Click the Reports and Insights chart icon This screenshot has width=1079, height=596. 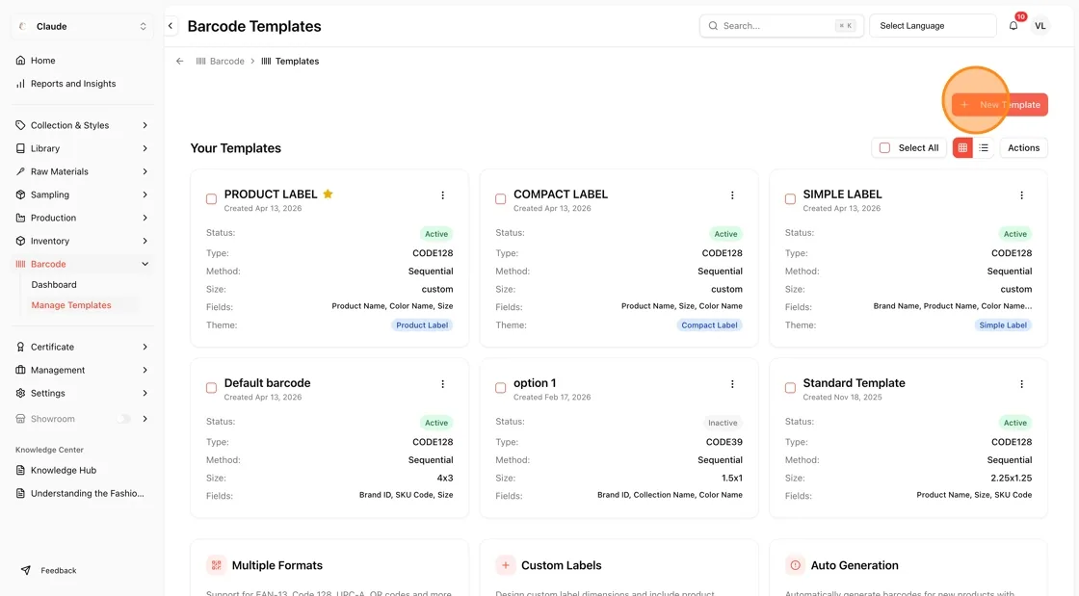[20, 84]
